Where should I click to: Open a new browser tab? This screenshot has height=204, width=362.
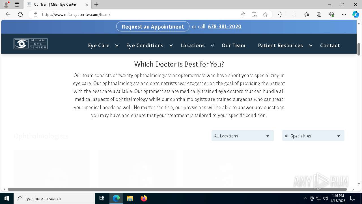coord(96,5)
